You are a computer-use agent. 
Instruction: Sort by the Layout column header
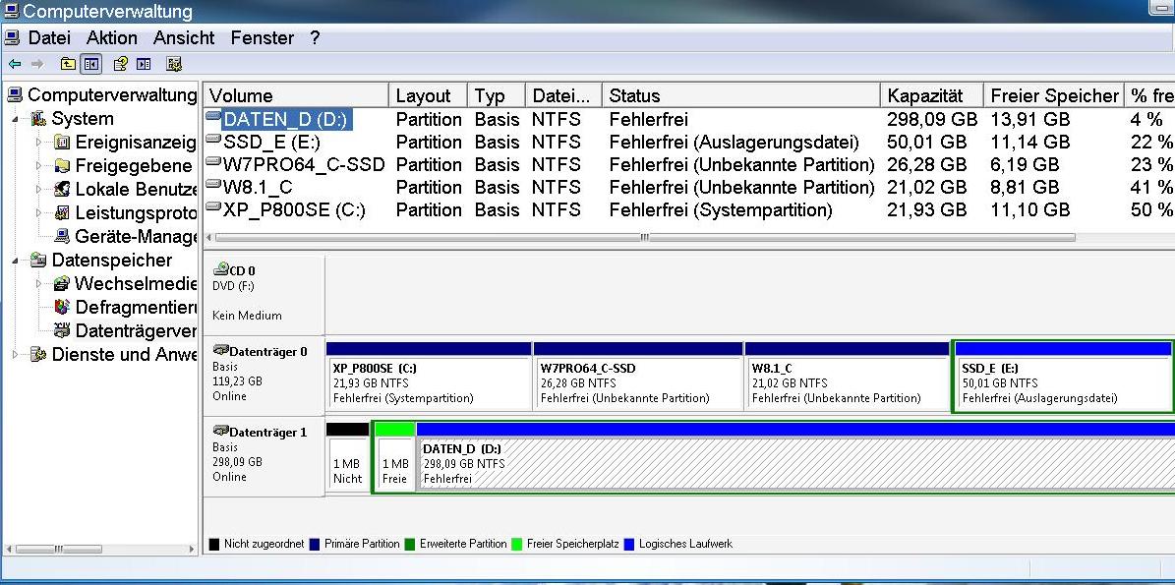coord(429,96)
